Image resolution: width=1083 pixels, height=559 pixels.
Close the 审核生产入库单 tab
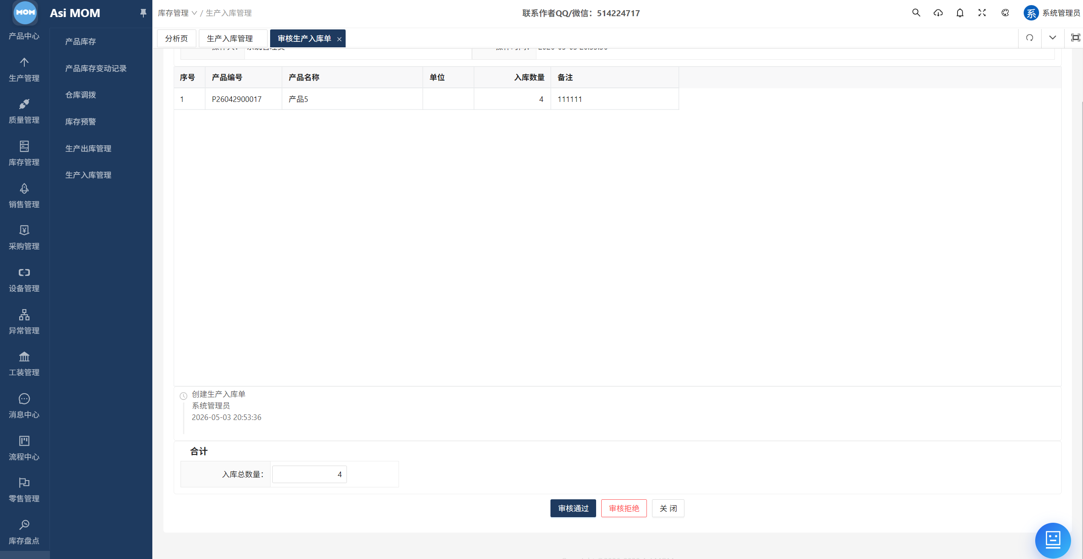tap(339, 39)
